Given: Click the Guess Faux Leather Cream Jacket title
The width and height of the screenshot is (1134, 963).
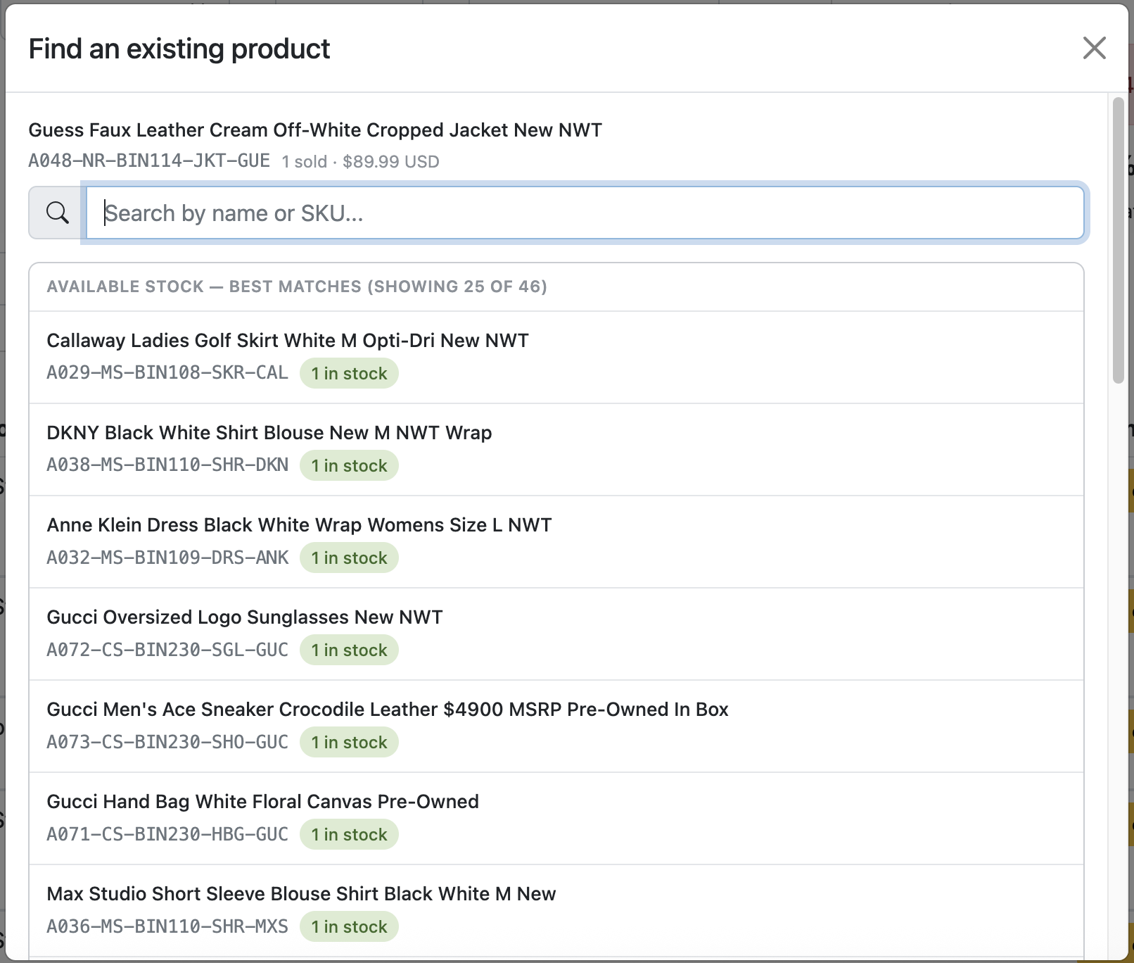Looking at the screenshot, I should [x=315, y=130].
